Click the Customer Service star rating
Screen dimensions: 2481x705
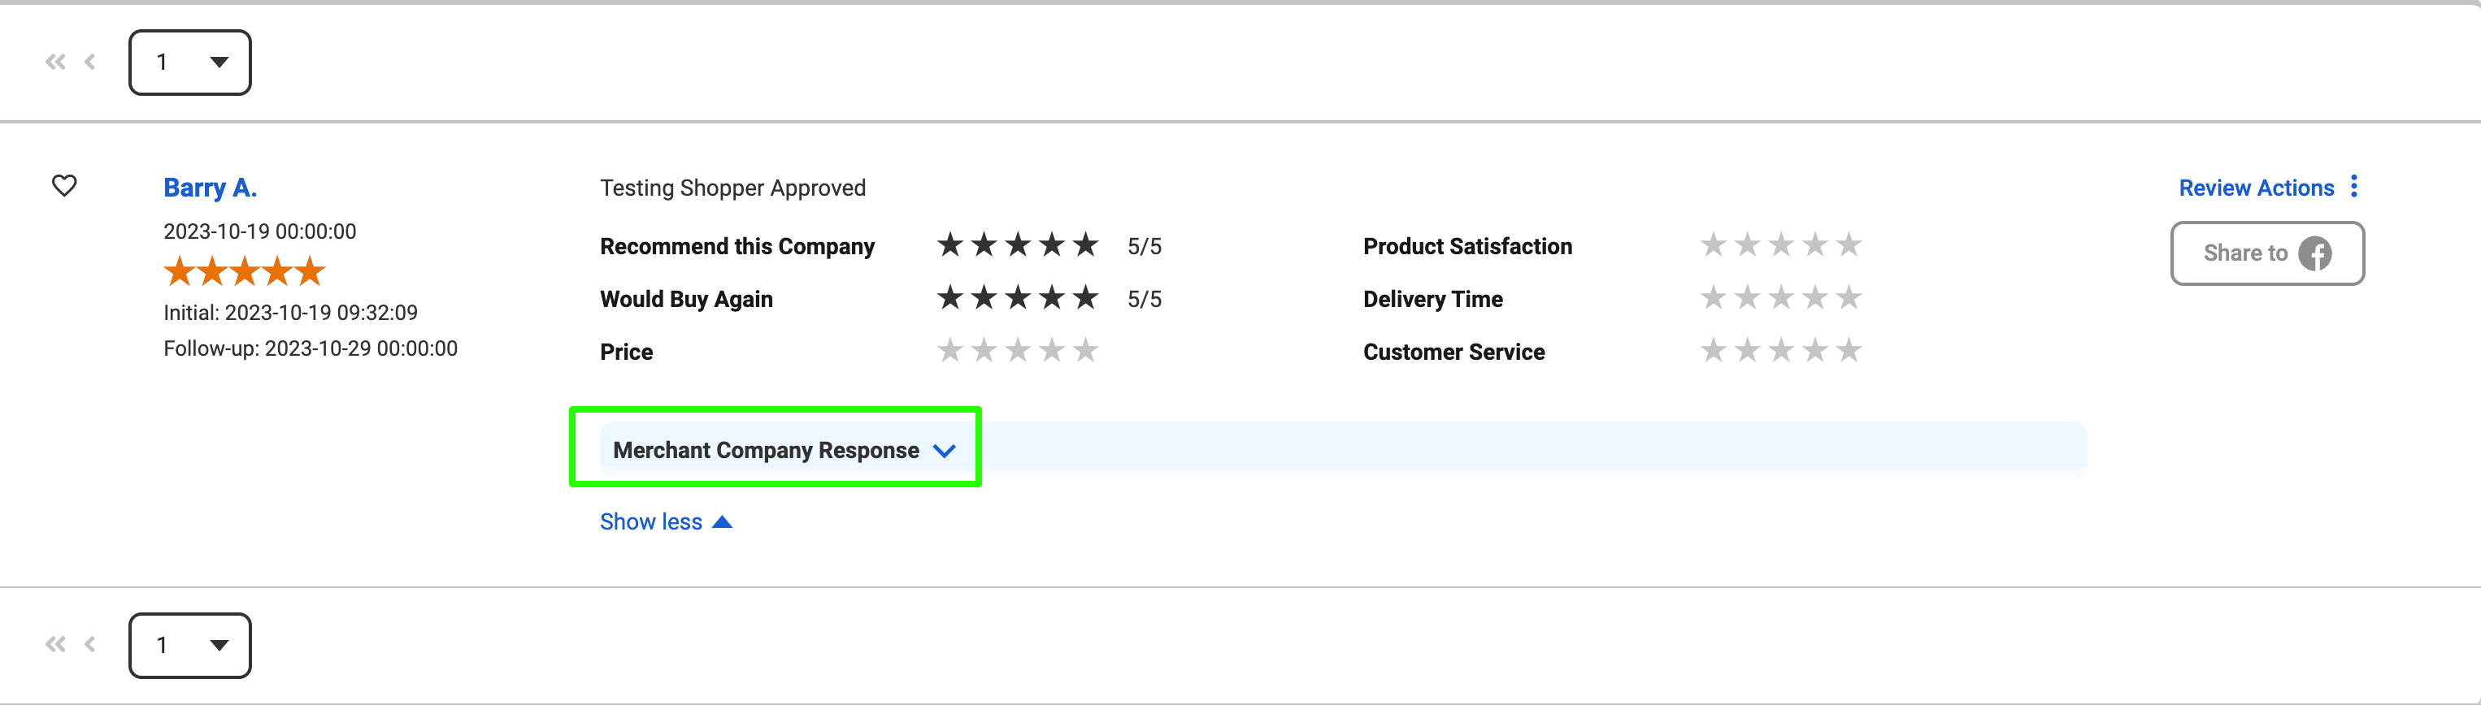(1781, 351)
